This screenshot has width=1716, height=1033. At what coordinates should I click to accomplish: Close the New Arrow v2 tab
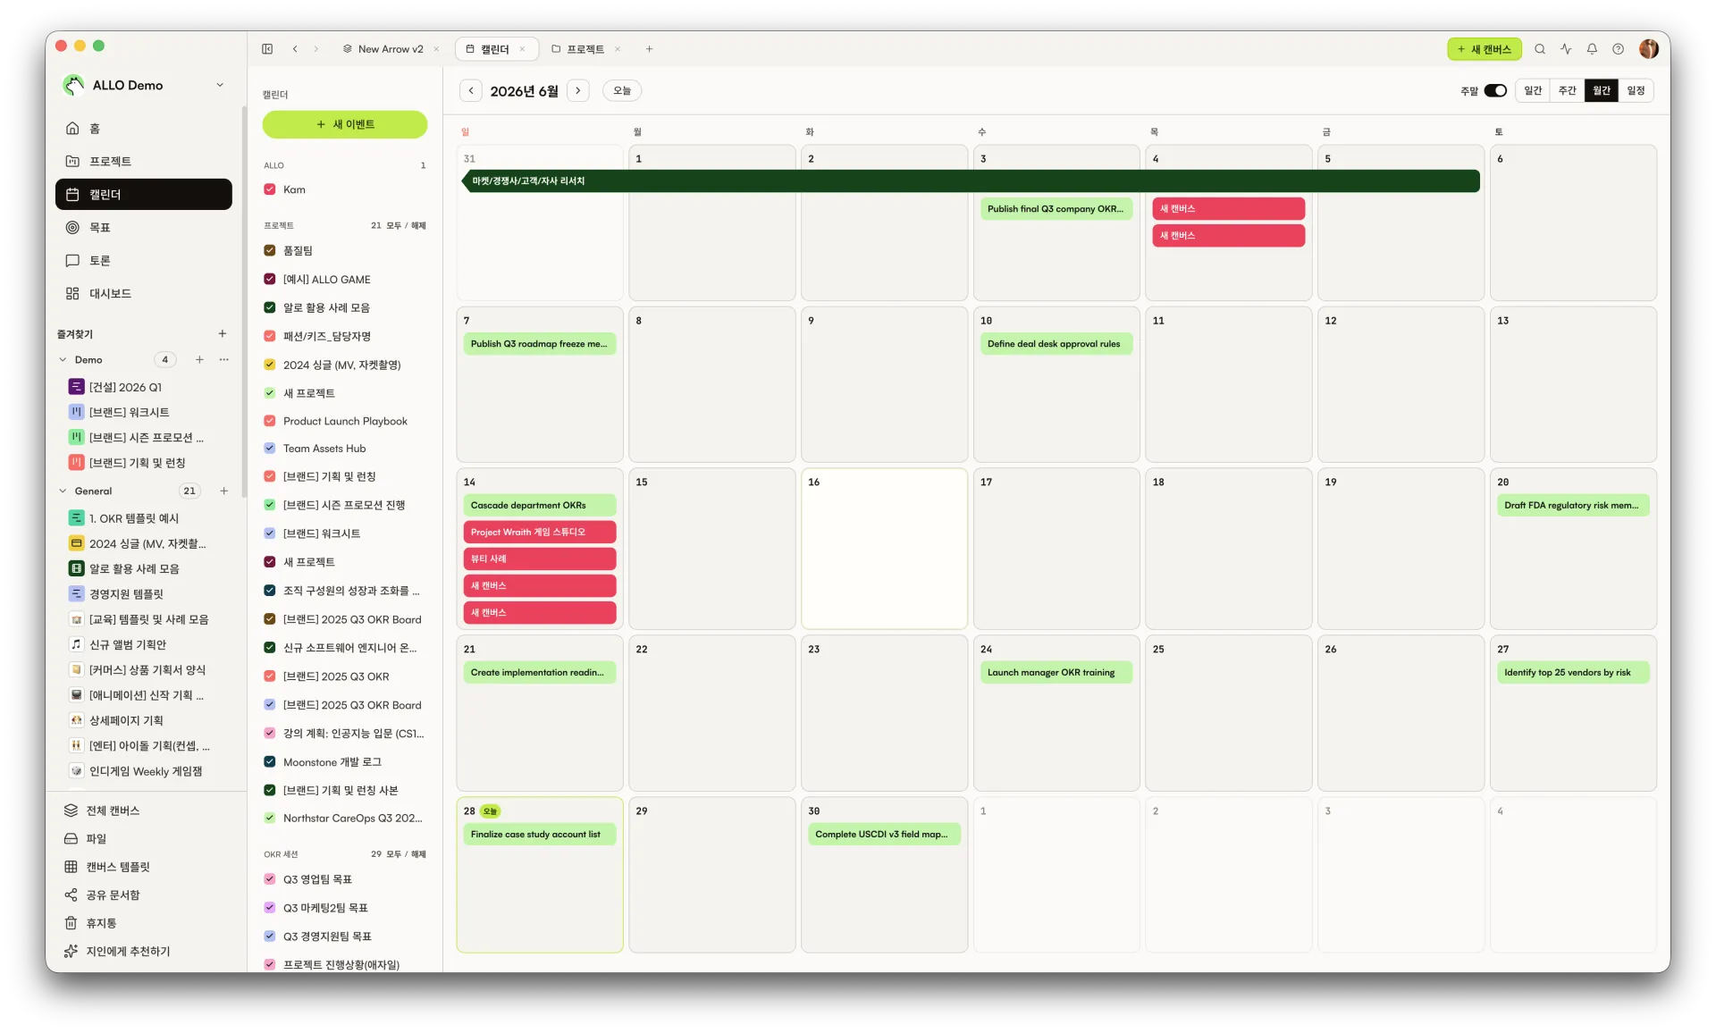[x=436, y=49]
